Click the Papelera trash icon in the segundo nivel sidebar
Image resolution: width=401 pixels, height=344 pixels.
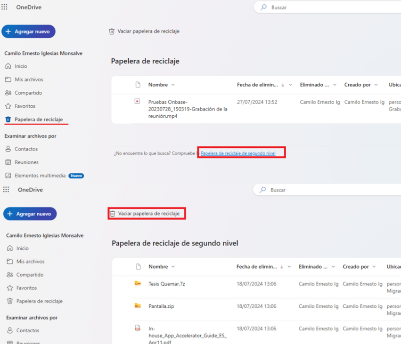(10, 301)
